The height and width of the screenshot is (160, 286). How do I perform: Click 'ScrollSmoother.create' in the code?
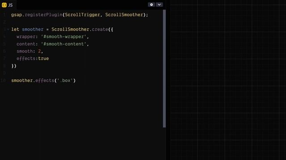[80, 29]
